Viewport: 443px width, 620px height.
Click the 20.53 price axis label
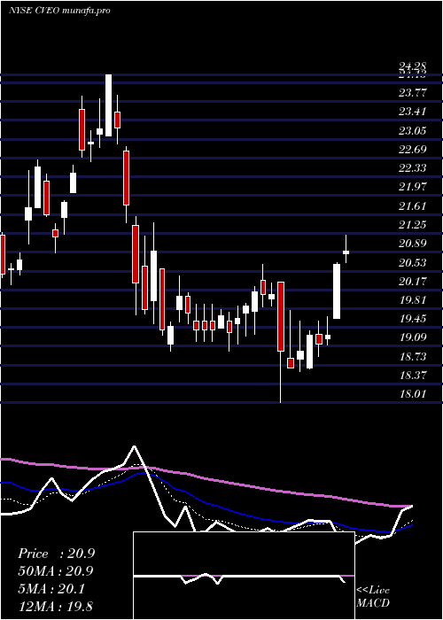(x=413, y=262)
